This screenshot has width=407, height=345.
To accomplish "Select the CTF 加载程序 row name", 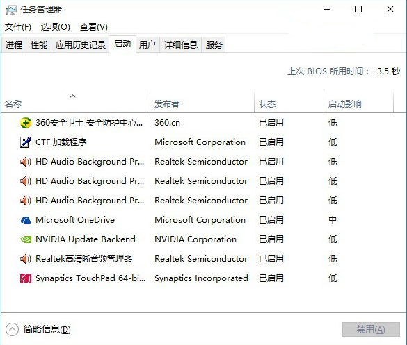I will pyautogui.click(x=61, y=142).
